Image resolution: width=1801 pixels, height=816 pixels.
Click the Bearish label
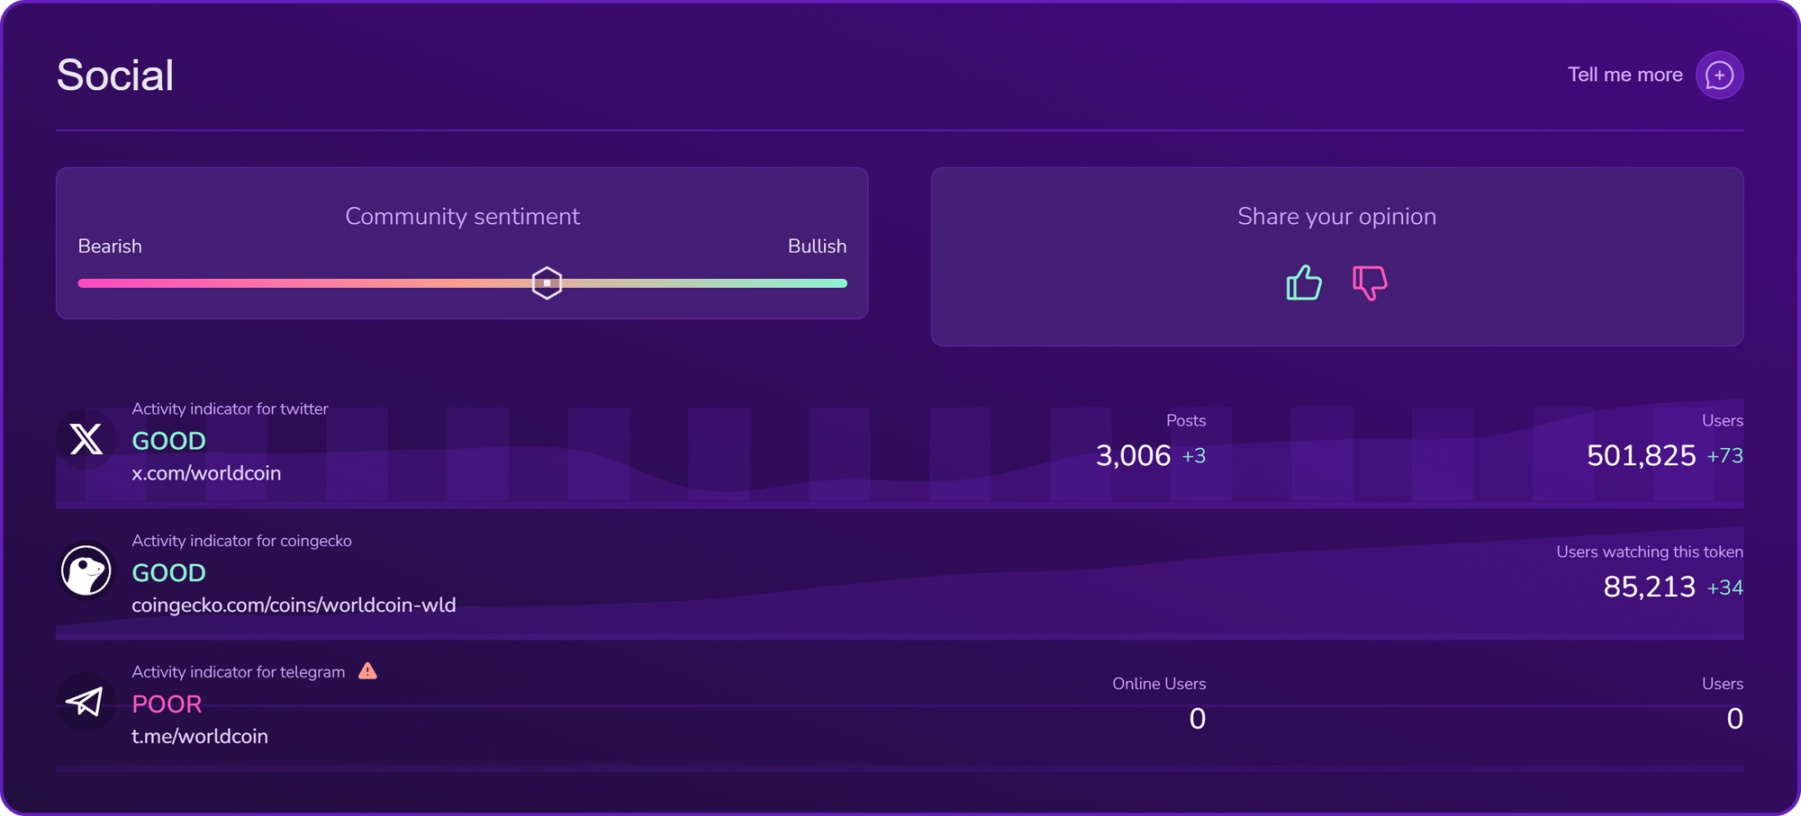click(x=110, y=246)
